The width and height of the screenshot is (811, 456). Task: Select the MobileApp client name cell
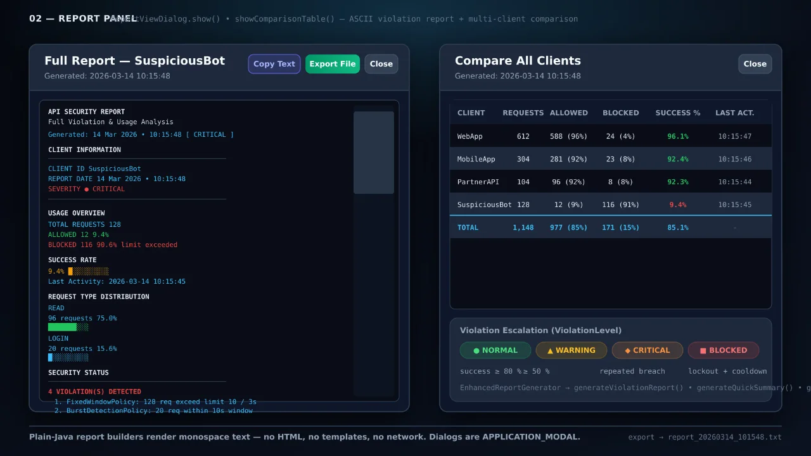[476, 159]
